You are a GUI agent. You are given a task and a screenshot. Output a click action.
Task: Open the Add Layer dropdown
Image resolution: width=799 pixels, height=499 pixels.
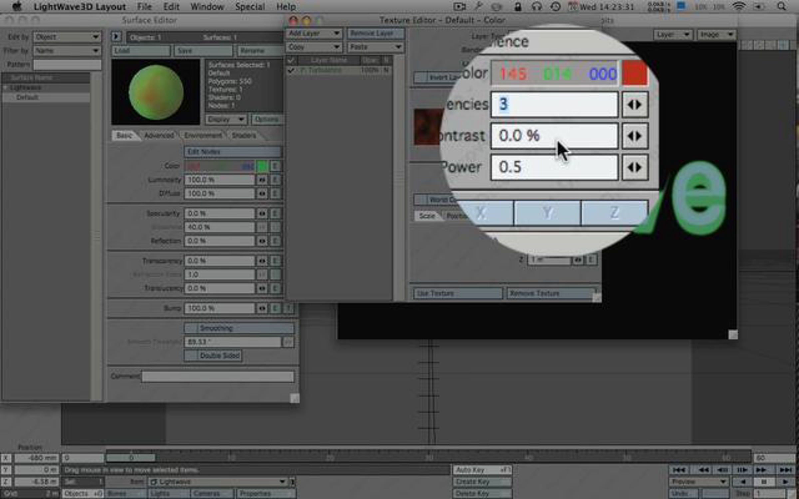tap(314, 33)
